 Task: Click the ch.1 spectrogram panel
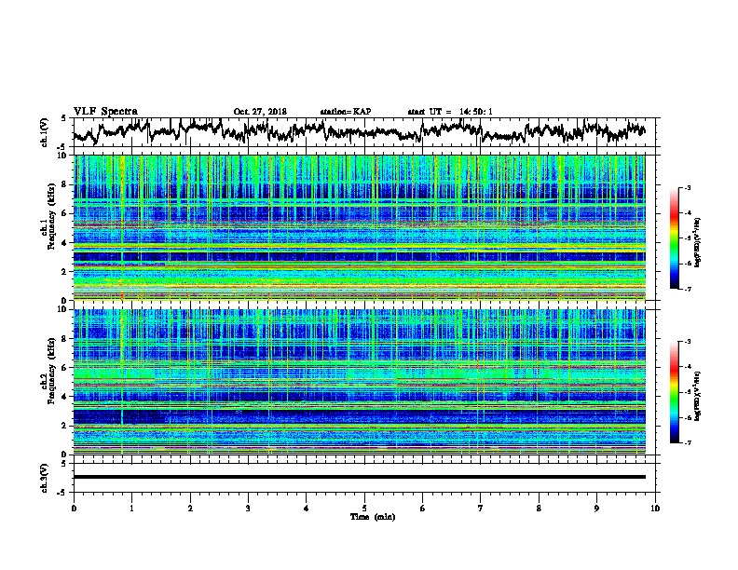pos(359,227)
